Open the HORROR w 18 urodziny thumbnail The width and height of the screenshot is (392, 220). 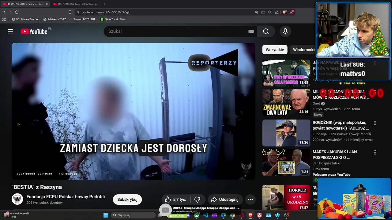[286, 198]
